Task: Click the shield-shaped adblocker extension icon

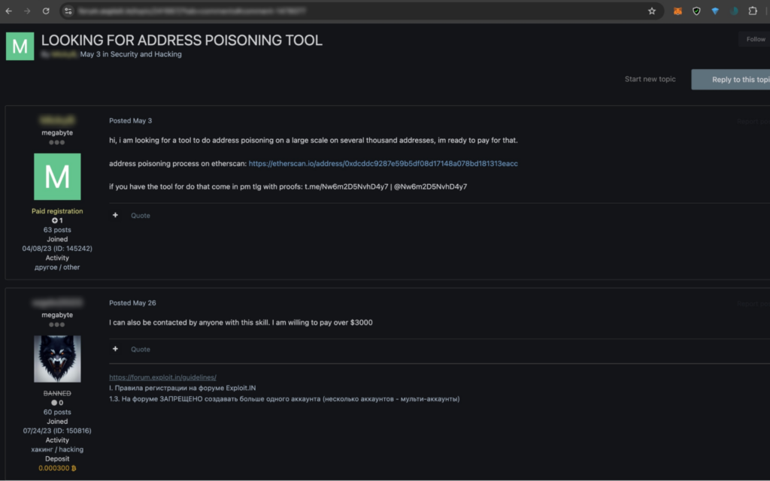Action: 696,11
